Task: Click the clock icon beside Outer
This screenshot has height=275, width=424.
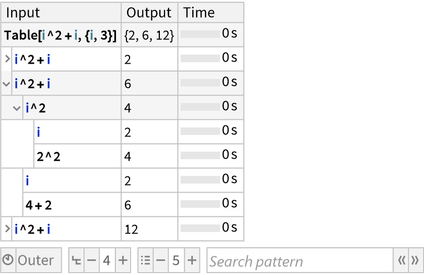Action: tap(9, 260)
